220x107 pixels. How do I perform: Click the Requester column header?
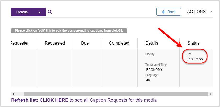tap(20, 43)
